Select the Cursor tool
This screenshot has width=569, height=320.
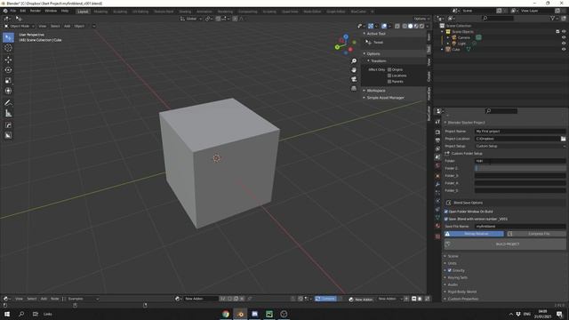pos(8,48)
